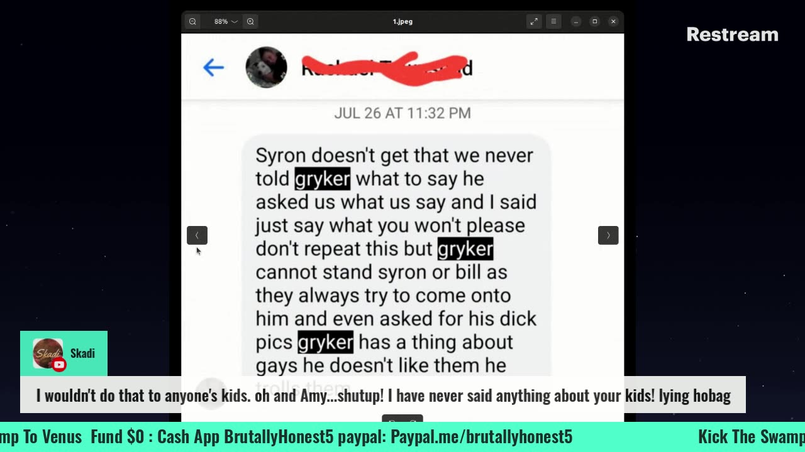Image resolution: width=805 pixels, height=452 pixels.
Task: Click the JUL 26 AT 11:32 PM timestamp
Action: (x=402, y=113)
